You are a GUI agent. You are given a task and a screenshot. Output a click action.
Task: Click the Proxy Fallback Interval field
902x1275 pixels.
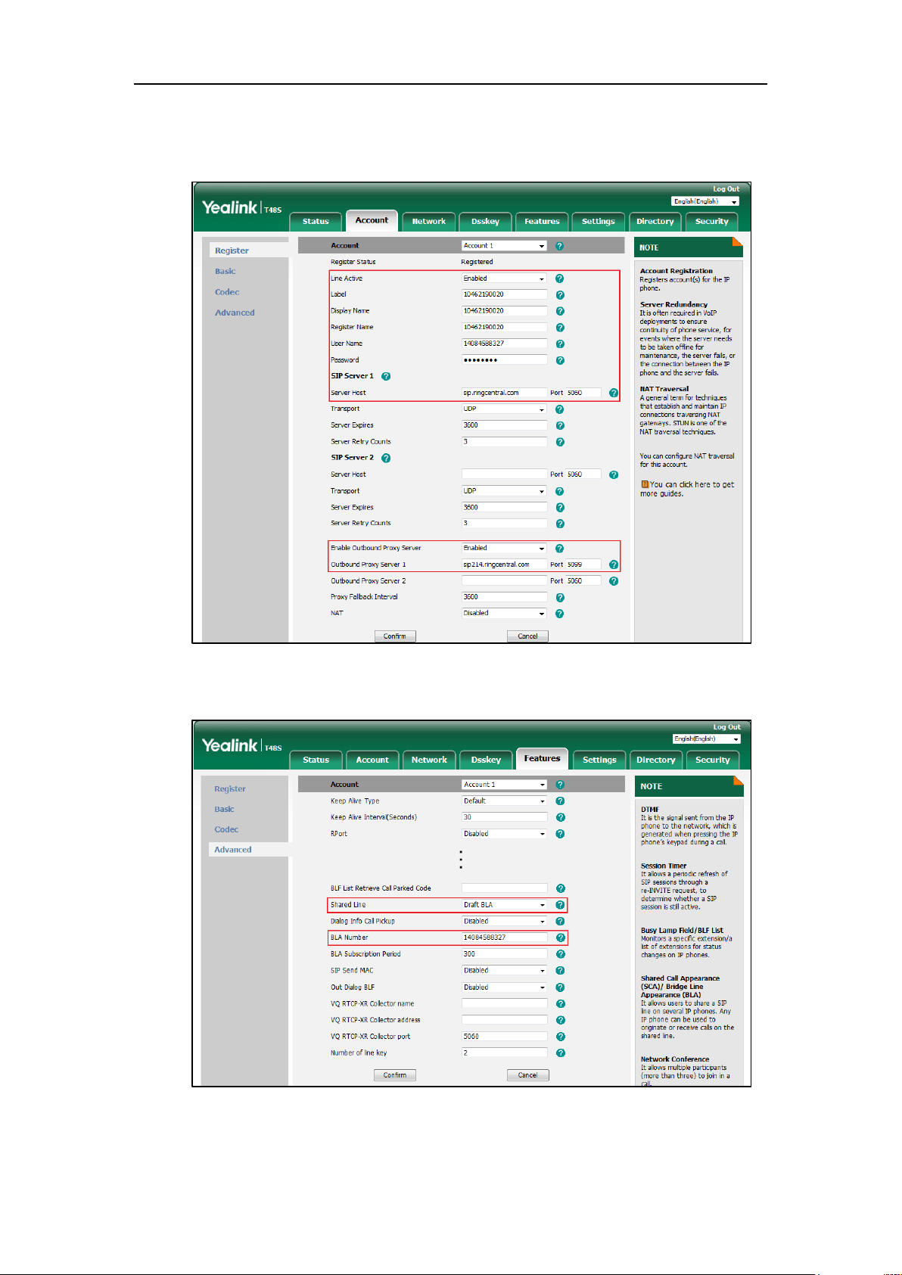tap(504, 597)
